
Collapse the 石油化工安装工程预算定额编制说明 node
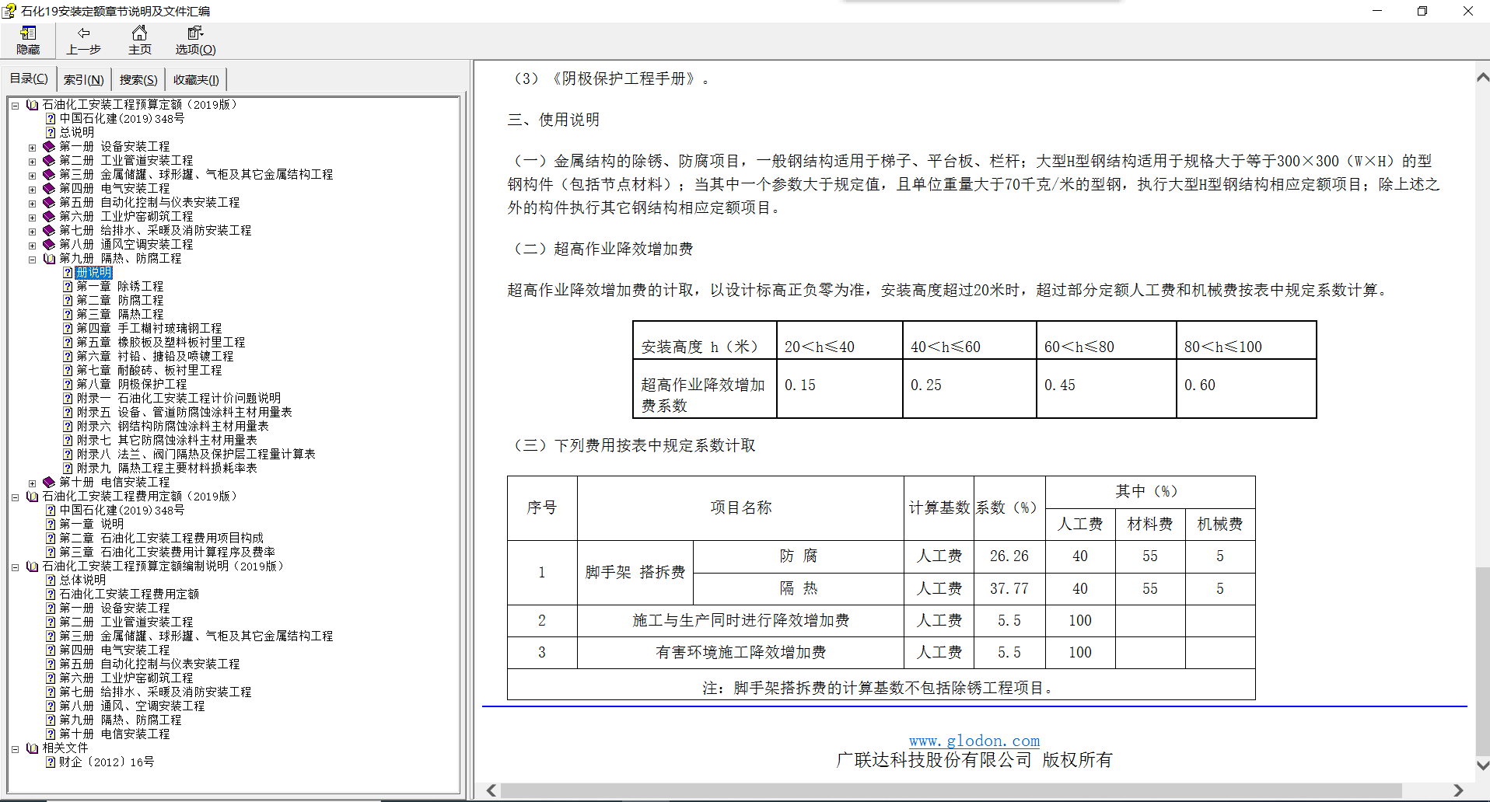15,567
